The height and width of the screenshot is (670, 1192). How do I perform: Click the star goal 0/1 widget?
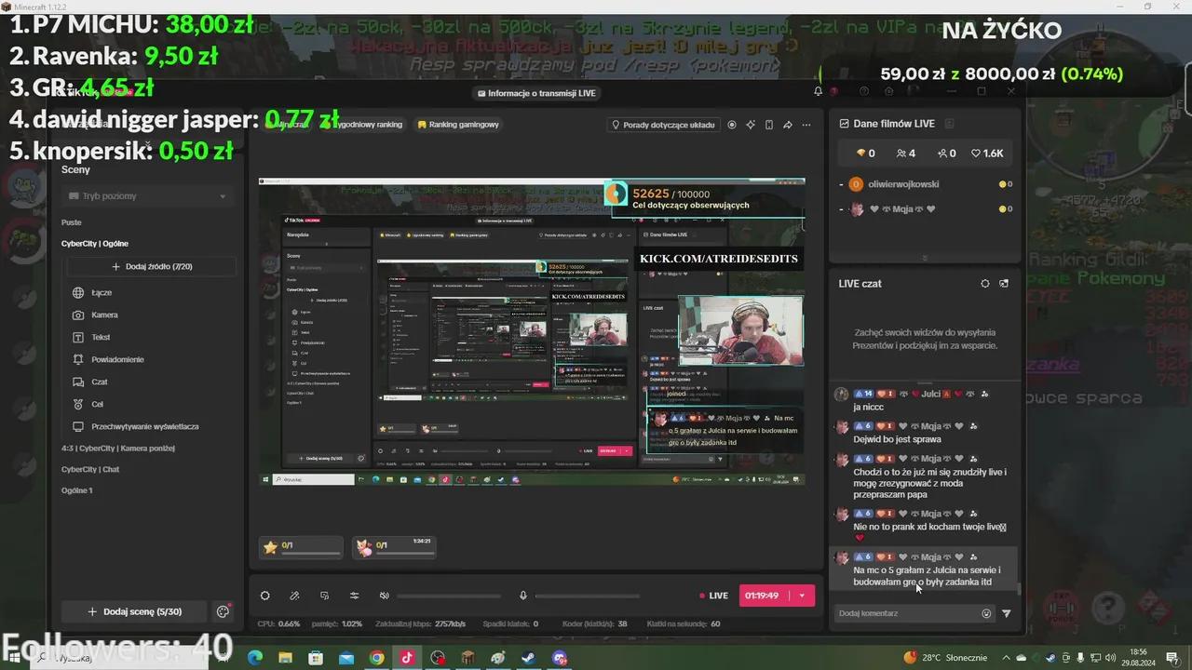pos(301,547)
